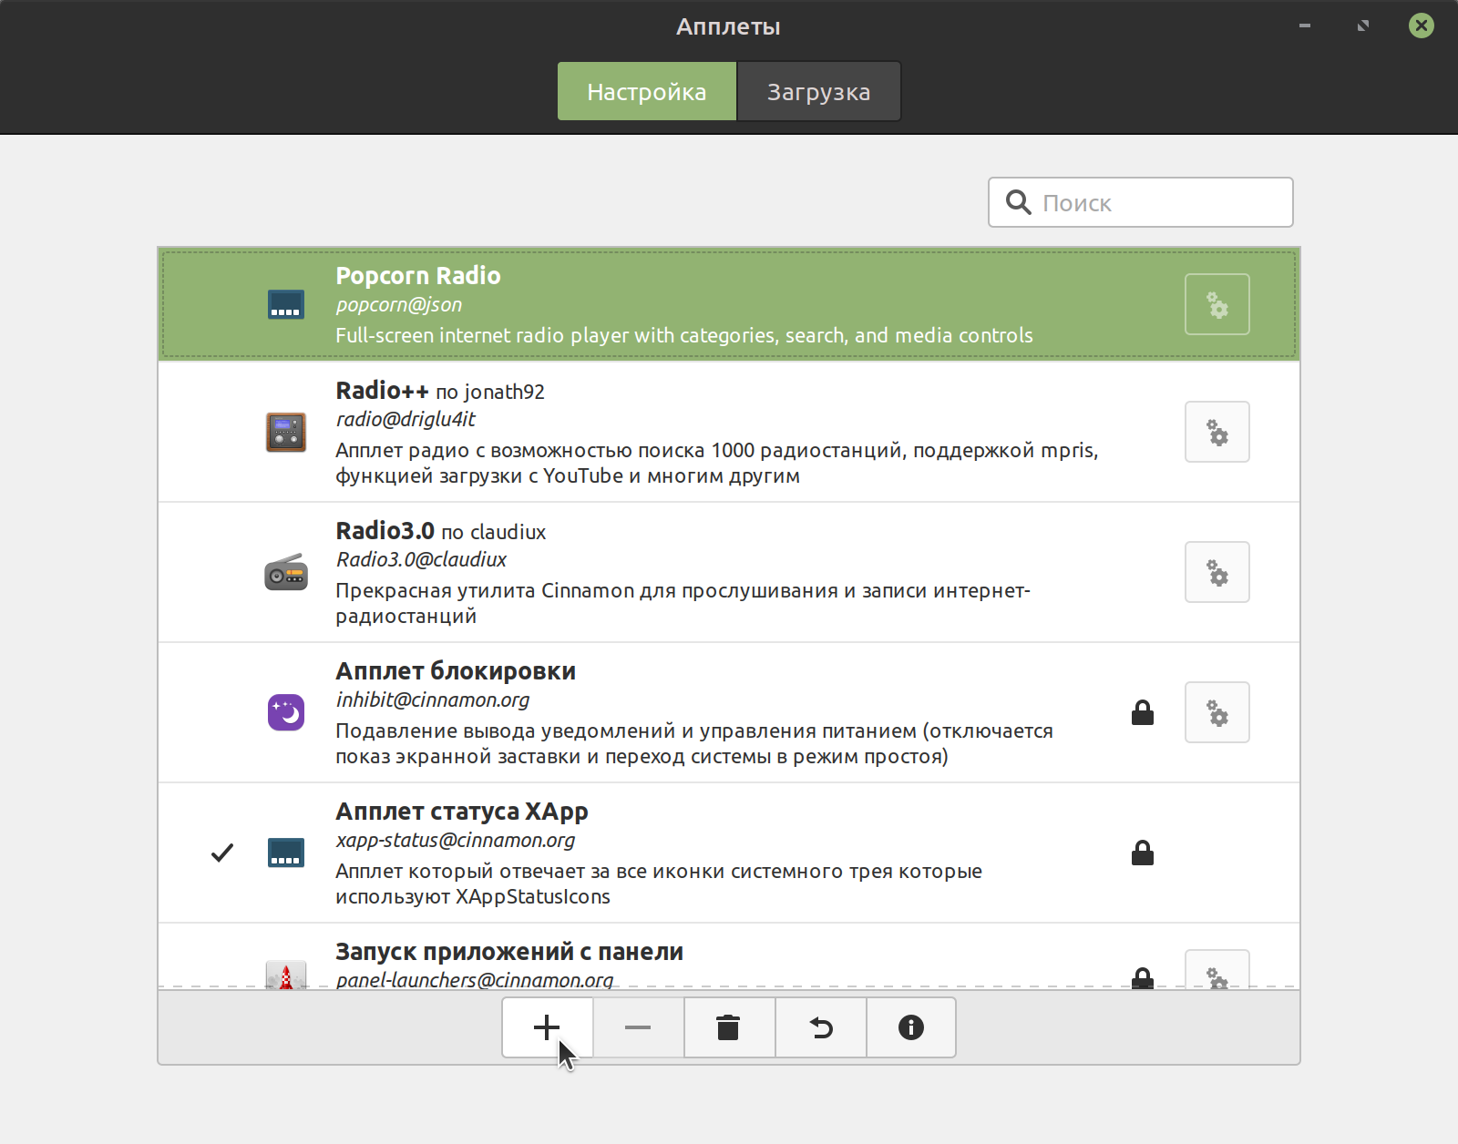Select the Апплет блокировки title
The width and height of the screenshot is (1458, 1144).
click(456, 671)
